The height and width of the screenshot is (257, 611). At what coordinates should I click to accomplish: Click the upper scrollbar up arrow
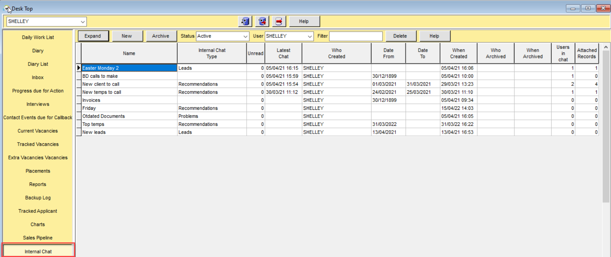(606, 47)
